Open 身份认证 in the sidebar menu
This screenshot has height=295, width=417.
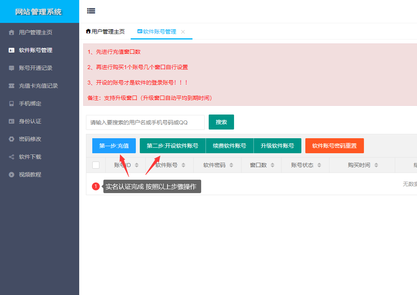tap(30, 121)
